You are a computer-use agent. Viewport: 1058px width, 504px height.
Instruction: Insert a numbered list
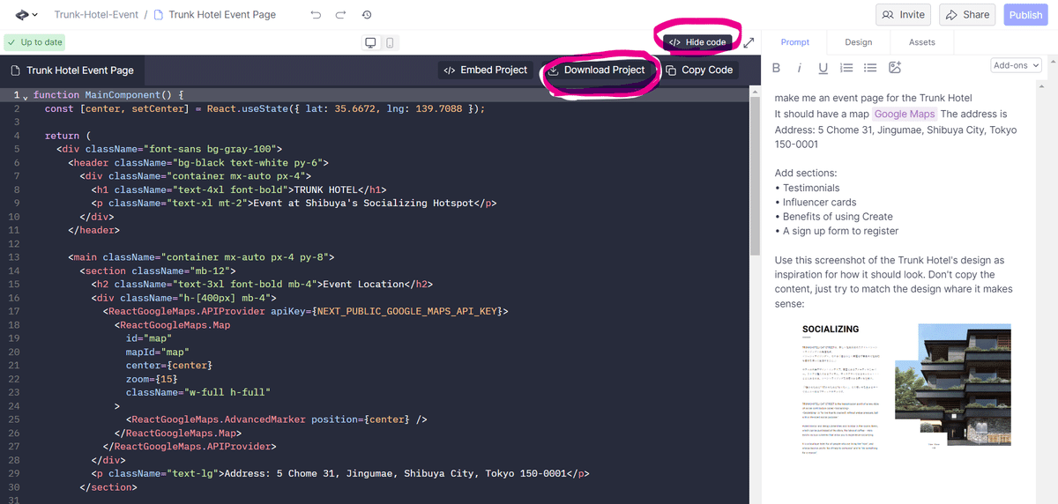[x=846, y=68]
